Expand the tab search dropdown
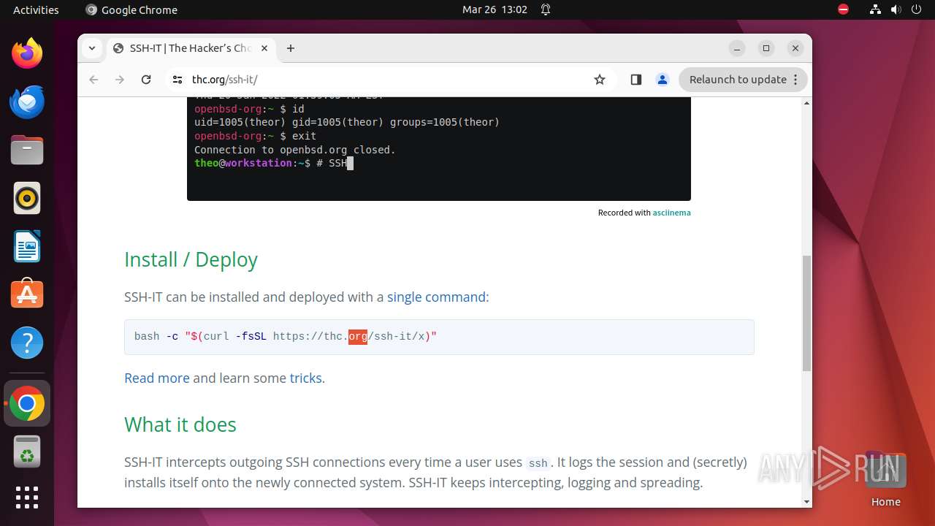The height and width of the screenshot is (526, 935). tap(92, 48)
